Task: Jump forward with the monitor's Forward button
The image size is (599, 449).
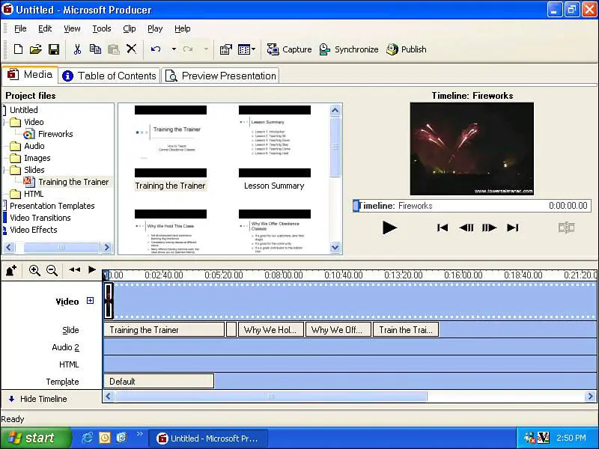Action: [x=513, y=228]
